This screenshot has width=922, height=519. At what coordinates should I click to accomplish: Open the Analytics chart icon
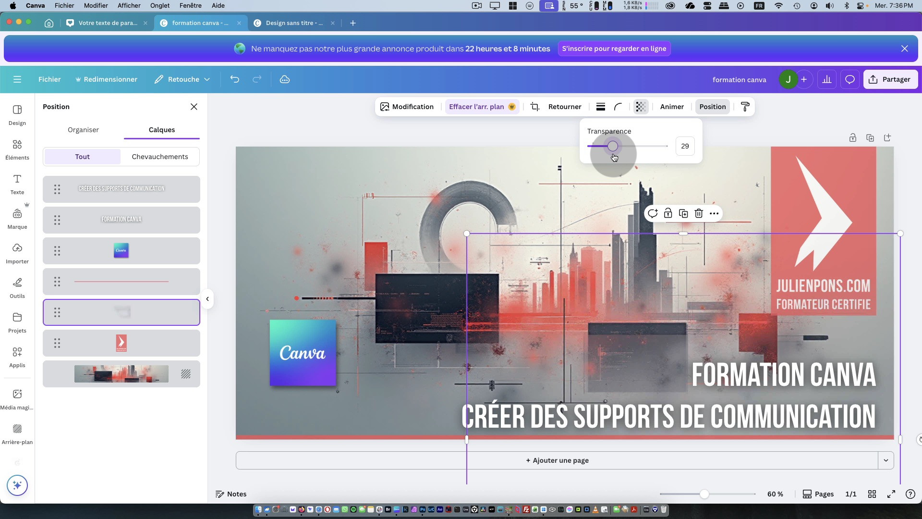(x=827, y=79)
